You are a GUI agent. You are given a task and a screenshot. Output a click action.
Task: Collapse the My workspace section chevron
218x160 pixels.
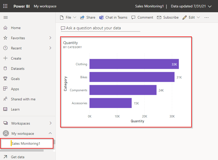point(50,133)
